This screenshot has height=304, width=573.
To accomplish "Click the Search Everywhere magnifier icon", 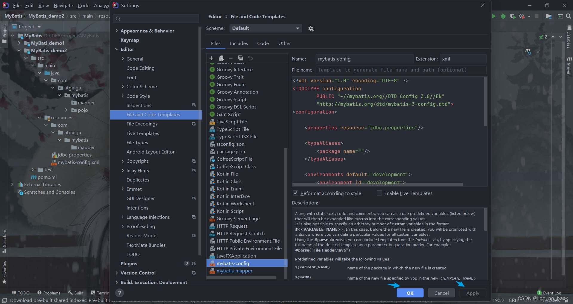I will pos(569,16).
